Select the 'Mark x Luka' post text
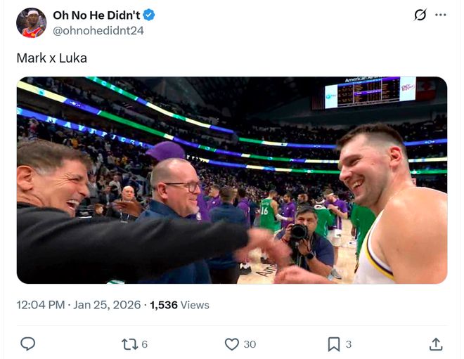 click(52, 58)
